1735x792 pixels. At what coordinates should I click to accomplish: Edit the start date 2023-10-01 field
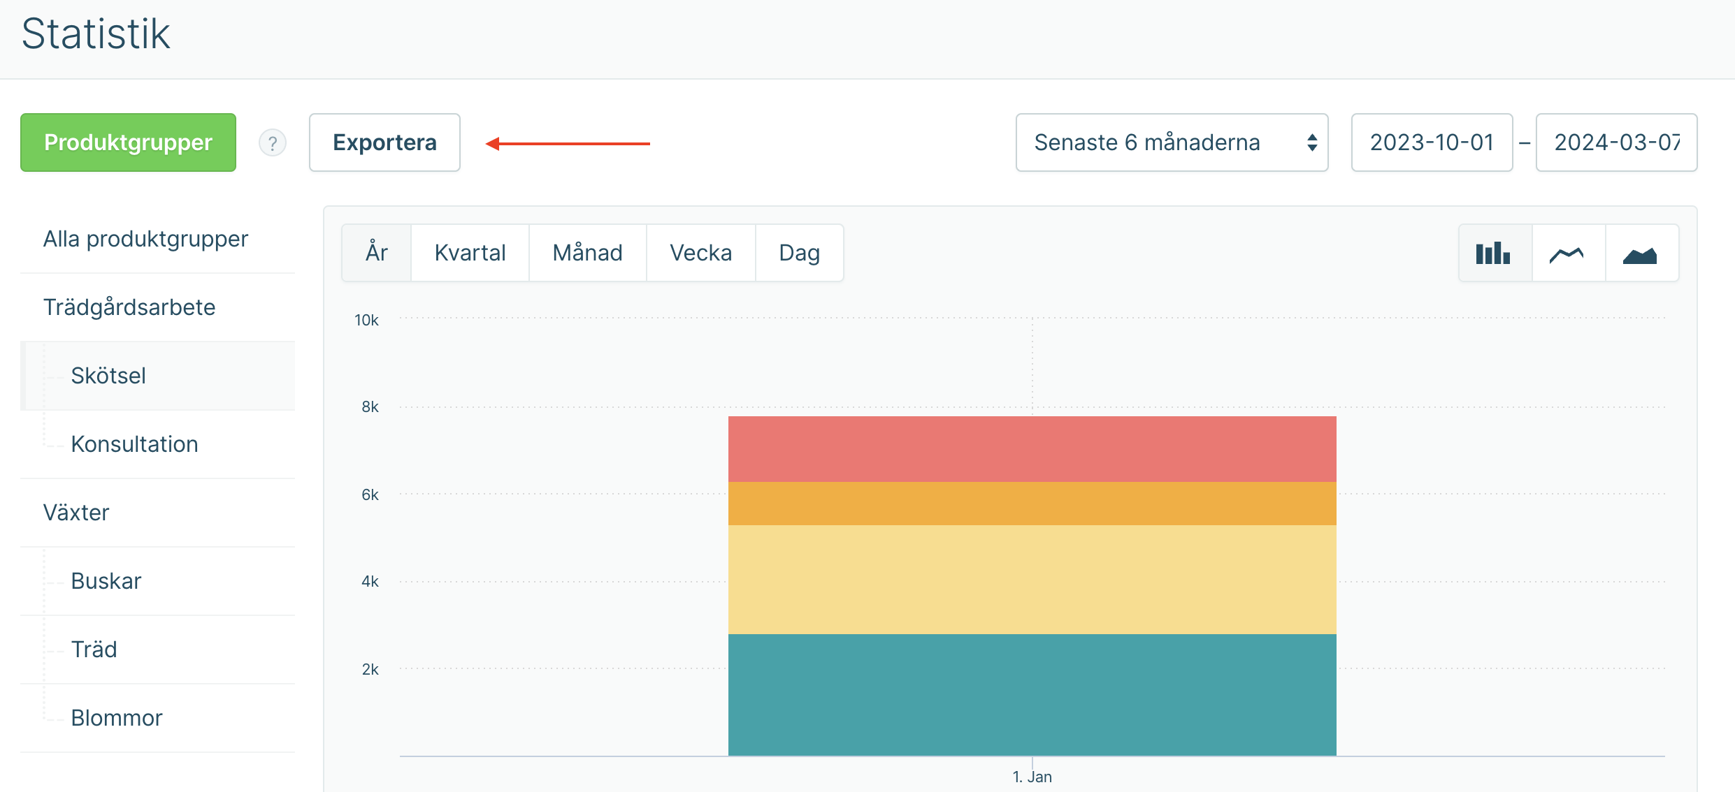tap(1432, 142)
